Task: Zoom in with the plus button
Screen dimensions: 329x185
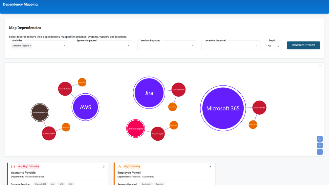Action: point(319,146)
